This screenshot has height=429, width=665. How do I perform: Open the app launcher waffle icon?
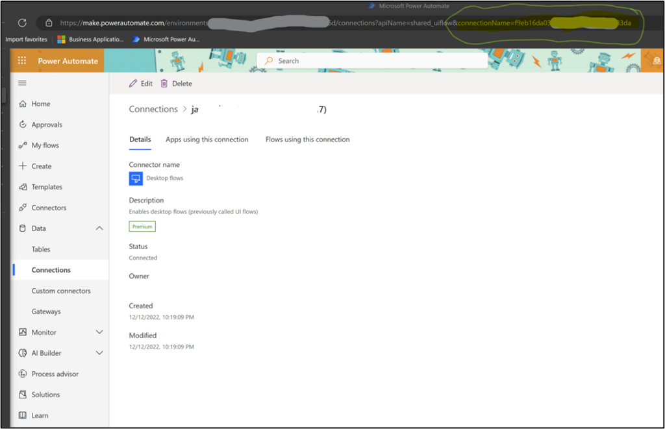click(x=22, y=61)
